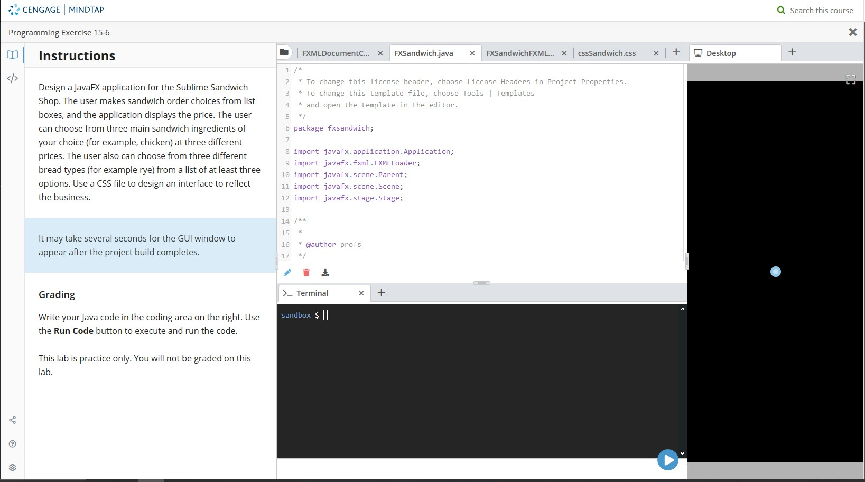Open the settings gear icon
This screenshot has width=865, height=482.
12,468
